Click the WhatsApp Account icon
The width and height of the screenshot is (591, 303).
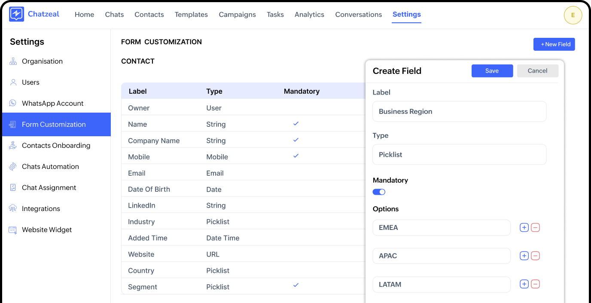pos(13,104)
